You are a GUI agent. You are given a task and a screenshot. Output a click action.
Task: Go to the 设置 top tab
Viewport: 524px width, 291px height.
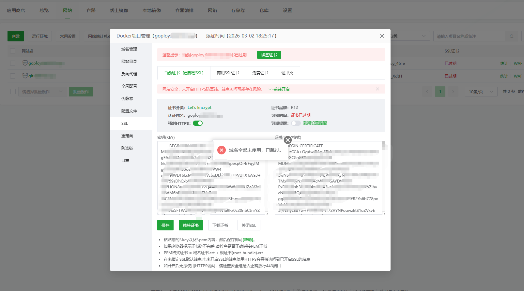(x=287, y=10)
